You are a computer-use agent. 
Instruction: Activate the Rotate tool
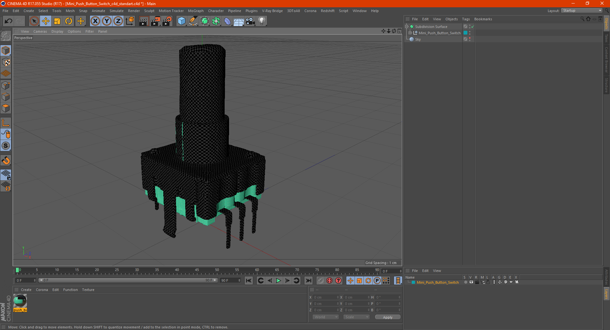[69, 21]
